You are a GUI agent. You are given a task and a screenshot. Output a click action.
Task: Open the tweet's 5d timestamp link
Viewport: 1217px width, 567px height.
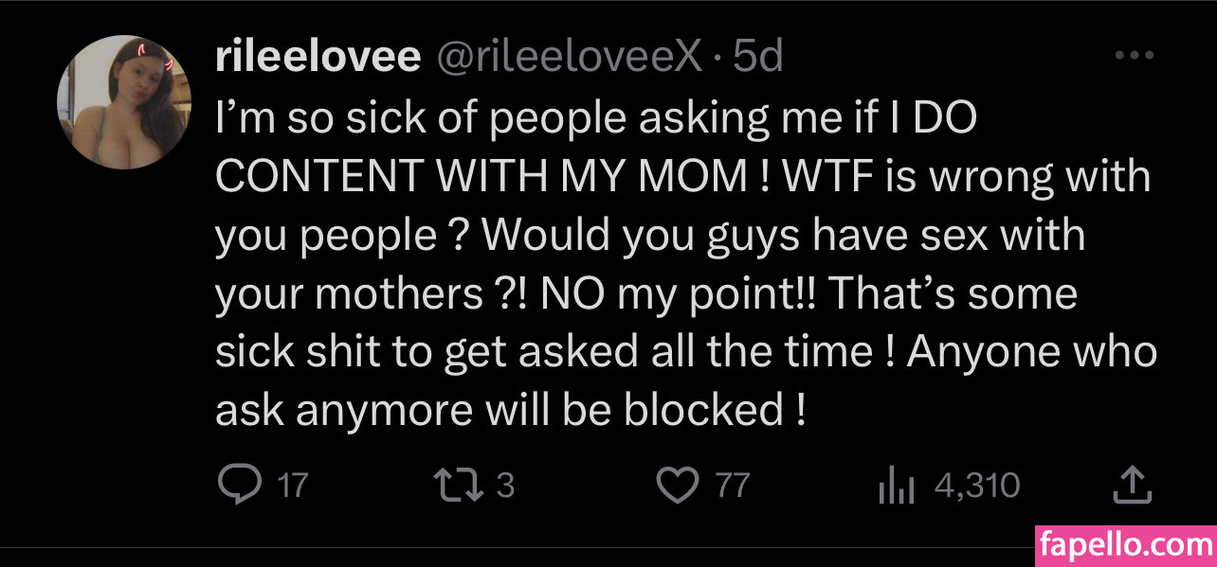(759, 59)
